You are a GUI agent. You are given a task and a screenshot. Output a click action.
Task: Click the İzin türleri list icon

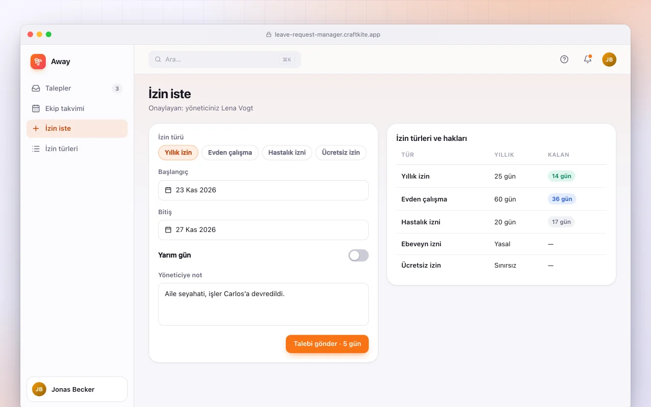(x=36, y=149)
